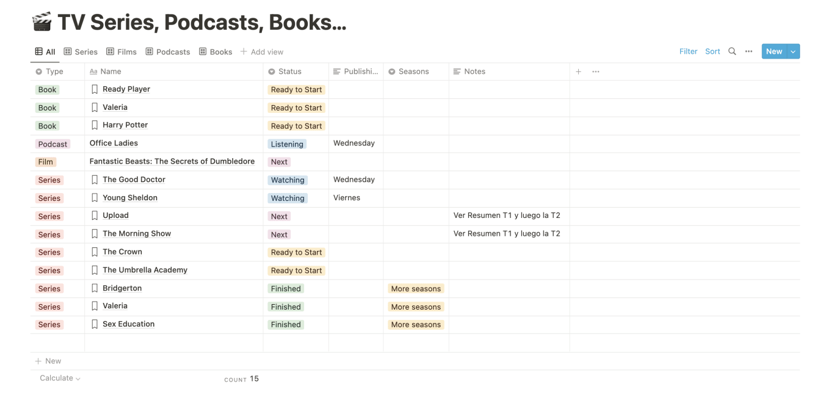Click the bookmark icon beside The Umbrella Academy
Viewport: 828px width, 414px height.
point(95,270)
